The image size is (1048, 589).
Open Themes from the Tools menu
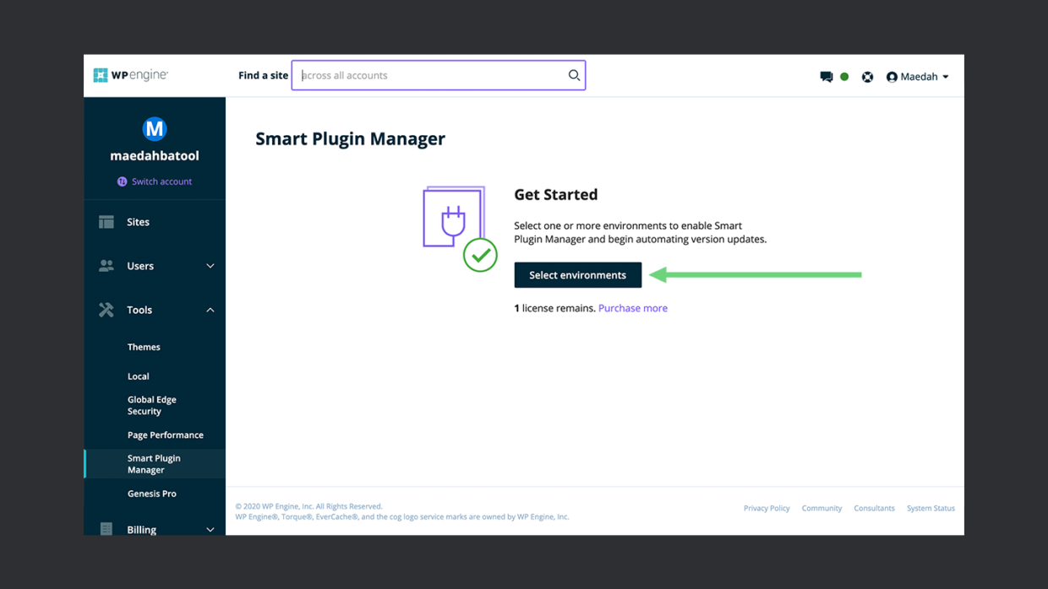tap(144, 346)
